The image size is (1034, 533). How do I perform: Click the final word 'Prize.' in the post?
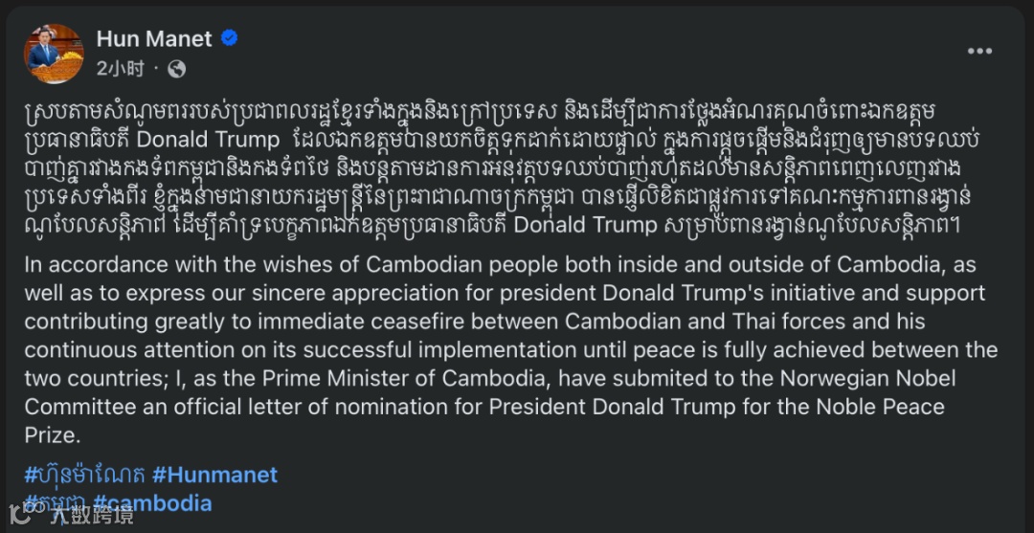pos(52,435)
